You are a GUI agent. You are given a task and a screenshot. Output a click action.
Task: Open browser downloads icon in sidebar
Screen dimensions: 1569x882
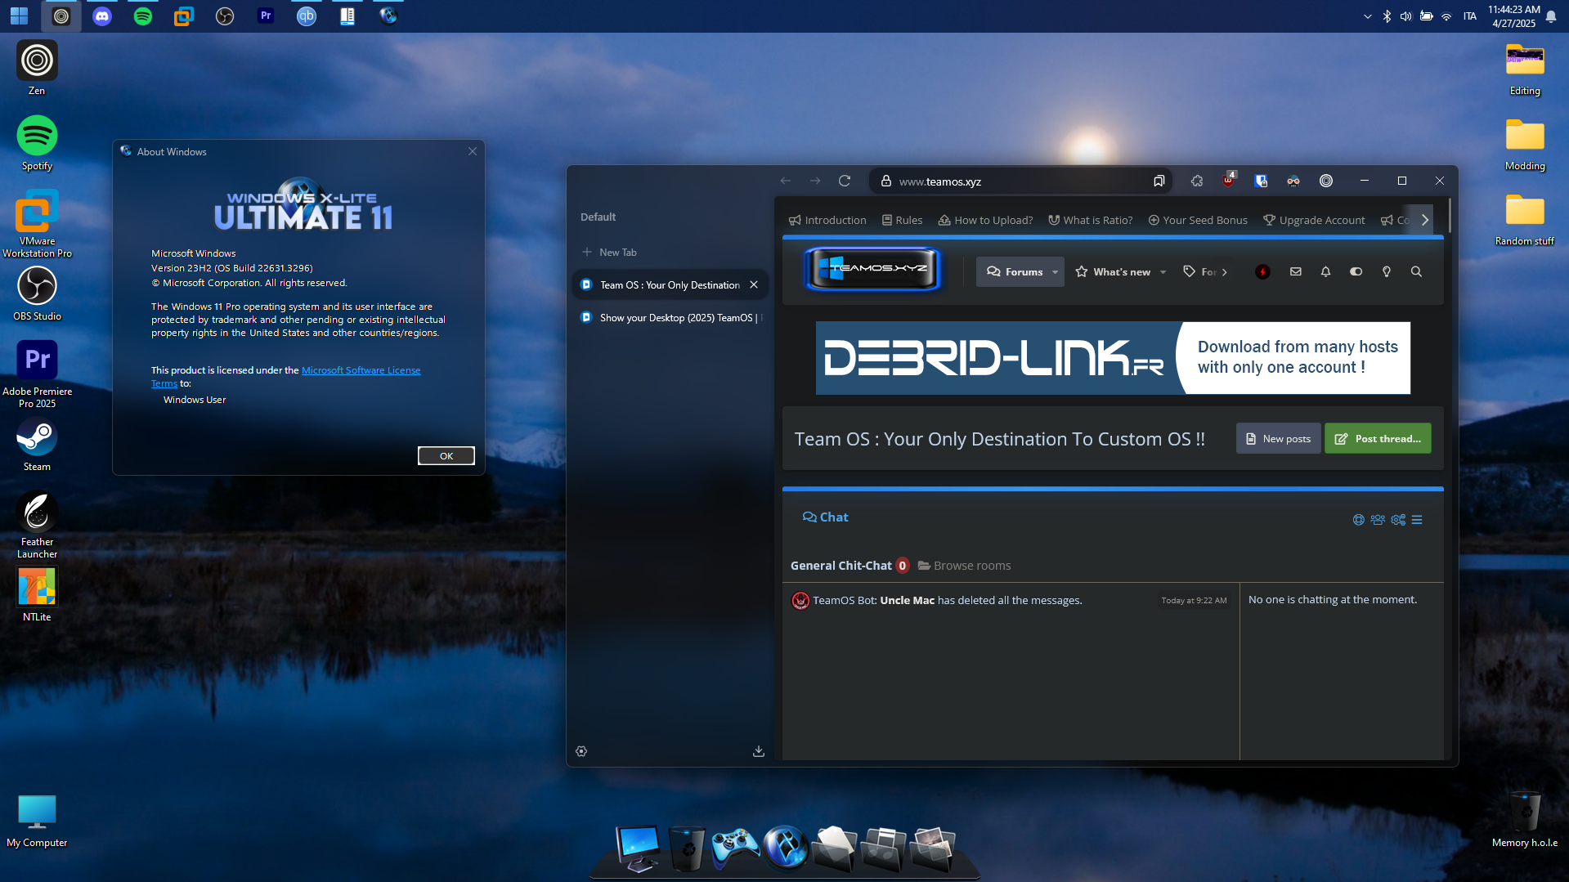[x=759, y=751]
